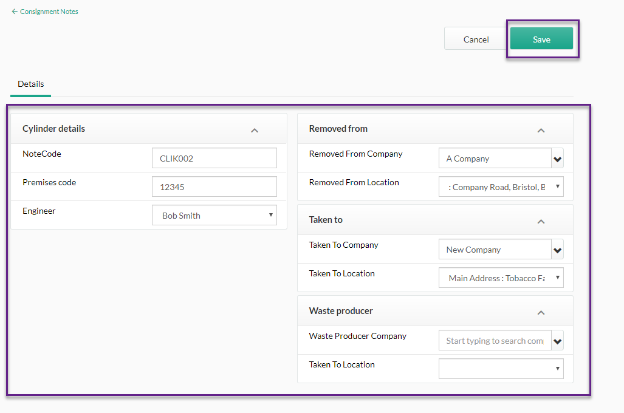Collapse the Removed from section chevron
624x413 pixels.
point(540,130)
